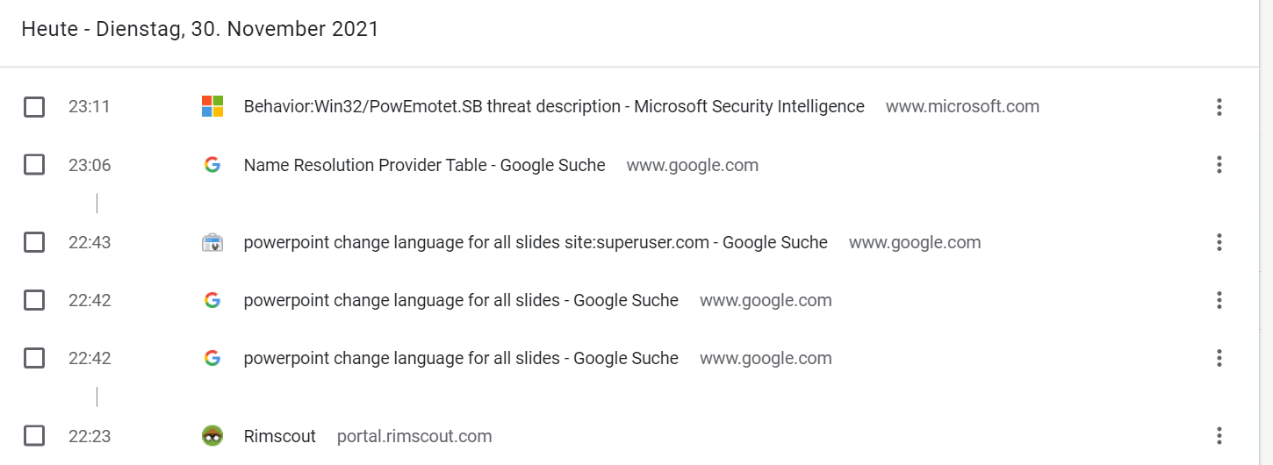The image size is (1273, 465).
Task: Open the Rimscout history link
Action: click(x=280, y=436)
